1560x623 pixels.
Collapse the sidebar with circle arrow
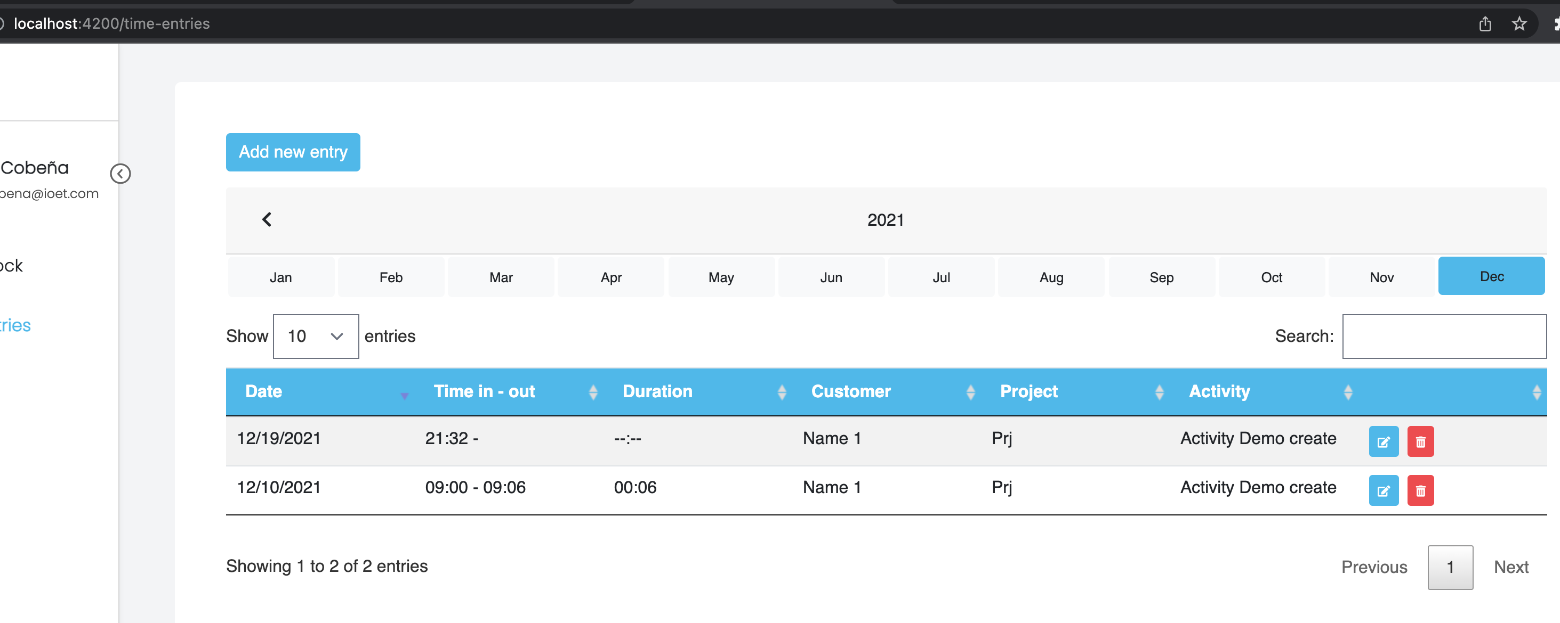[120, 174]
